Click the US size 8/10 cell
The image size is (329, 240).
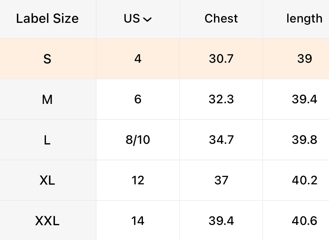[x=138, y=140]
